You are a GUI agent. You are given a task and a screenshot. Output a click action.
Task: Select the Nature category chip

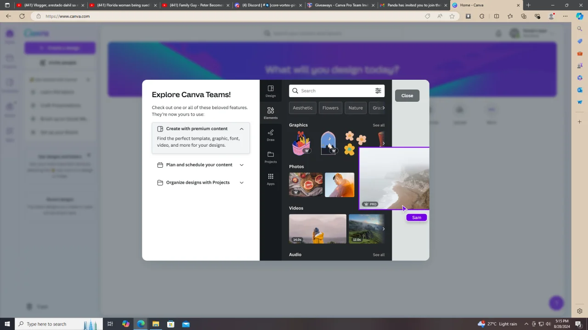point(356,108)
